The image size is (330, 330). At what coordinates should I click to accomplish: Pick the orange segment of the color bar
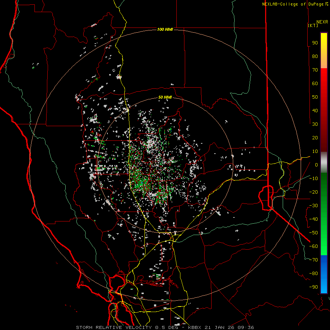pyautogui.click(x=324, y=63)
